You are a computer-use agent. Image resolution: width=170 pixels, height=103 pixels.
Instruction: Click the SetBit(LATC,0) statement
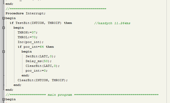click(x=40, y=56)
